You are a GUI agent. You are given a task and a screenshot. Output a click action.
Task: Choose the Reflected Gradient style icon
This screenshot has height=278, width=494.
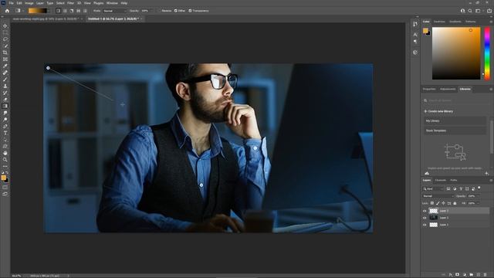point(78,11)
